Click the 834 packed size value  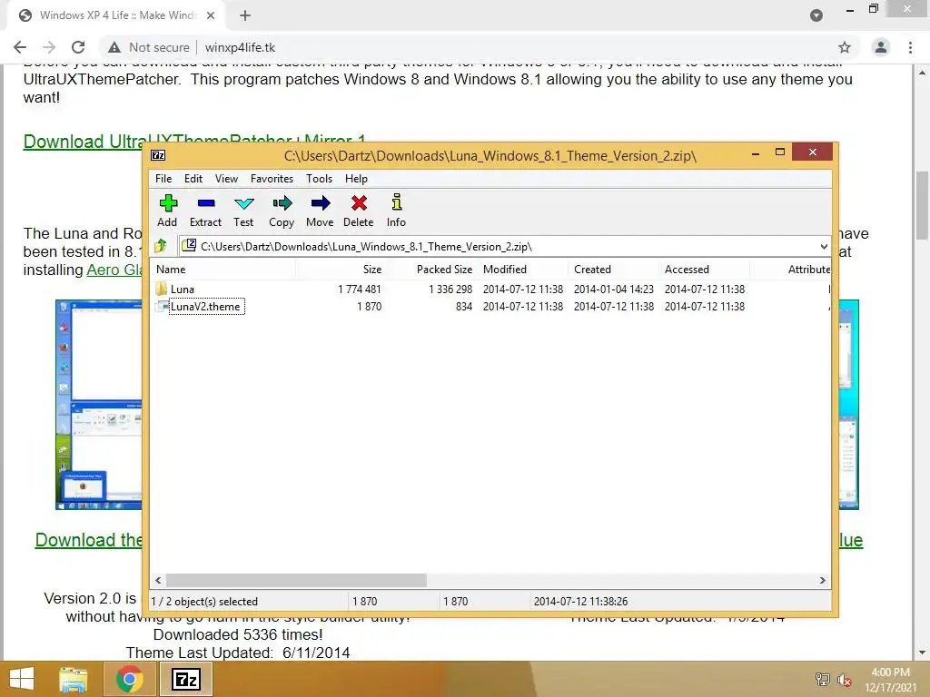click(x=464, y=307)
